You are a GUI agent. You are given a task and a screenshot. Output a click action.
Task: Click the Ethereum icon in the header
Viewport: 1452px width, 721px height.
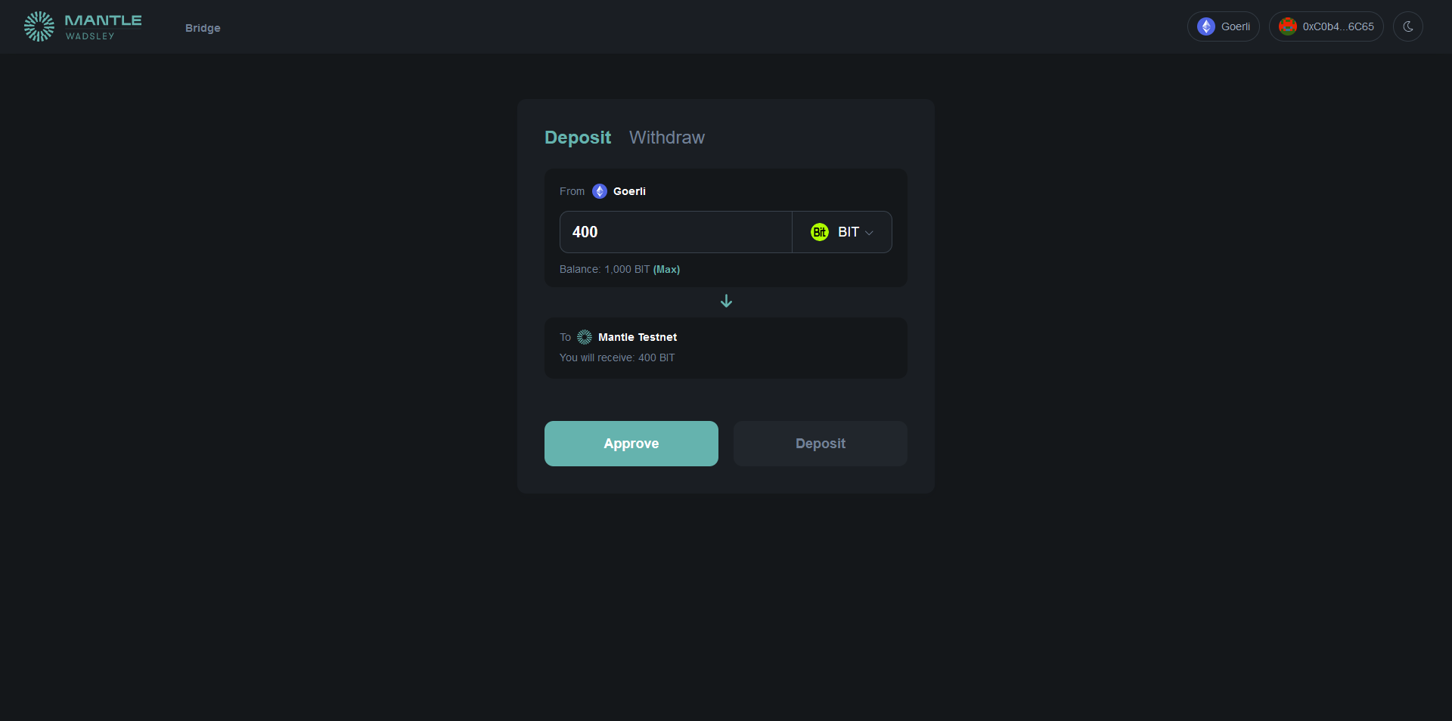pyautogui.click(x=1206, y=26)
